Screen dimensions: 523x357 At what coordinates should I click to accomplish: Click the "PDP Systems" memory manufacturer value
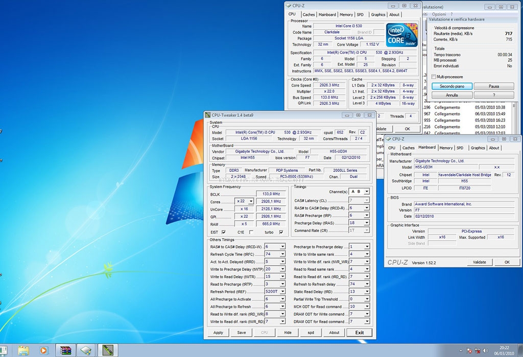pyautogui.click(x=287, y=170)
